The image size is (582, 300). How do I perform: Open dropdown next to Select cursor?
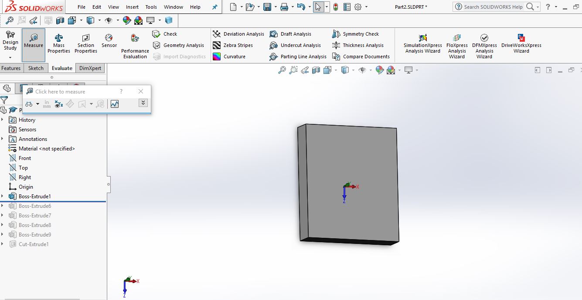point(327,7)
